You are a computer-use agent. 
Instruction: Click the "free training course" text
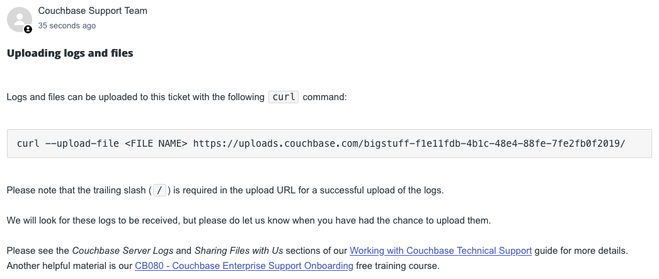pos(397,266)
